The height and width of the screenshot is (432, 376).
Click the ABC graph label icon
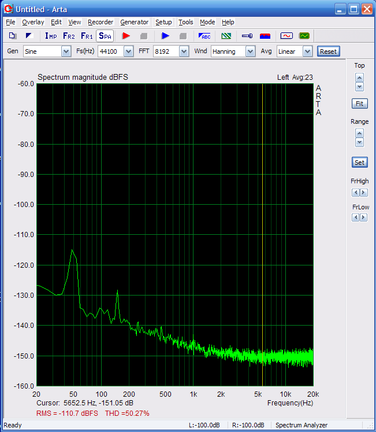coord(204,36)
